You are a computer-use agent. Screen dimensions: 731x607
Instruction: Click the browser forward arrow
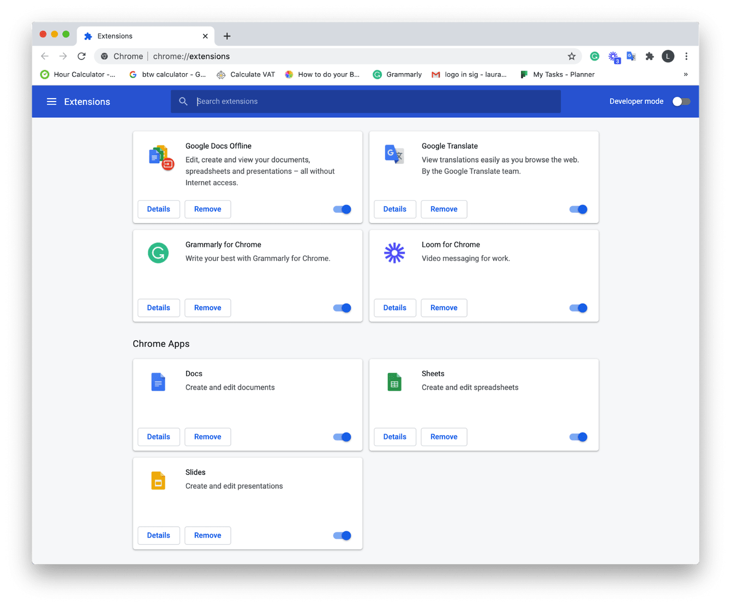pos(63,56)
